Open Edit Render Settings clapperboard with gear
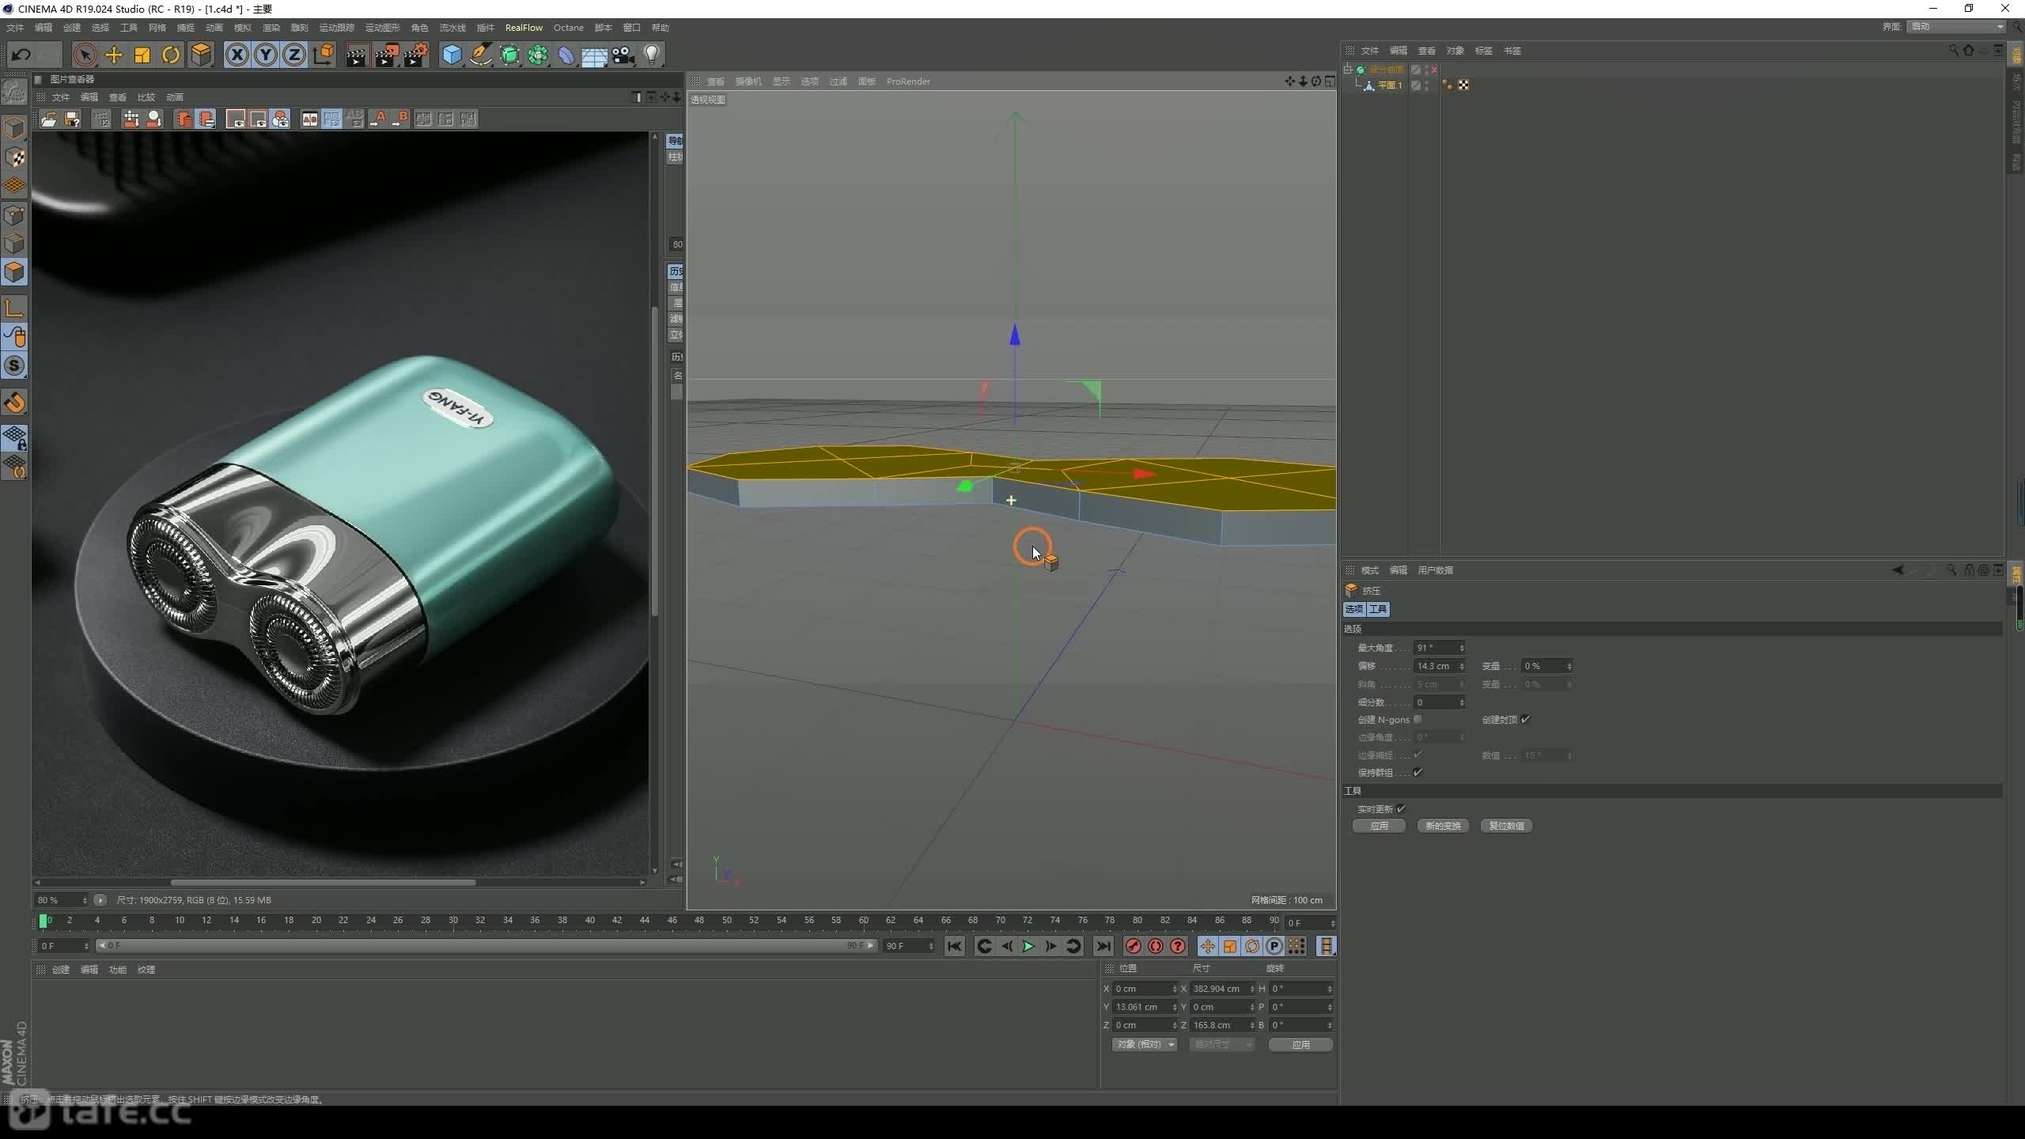2025x1139 pixels. click(416, 55)
